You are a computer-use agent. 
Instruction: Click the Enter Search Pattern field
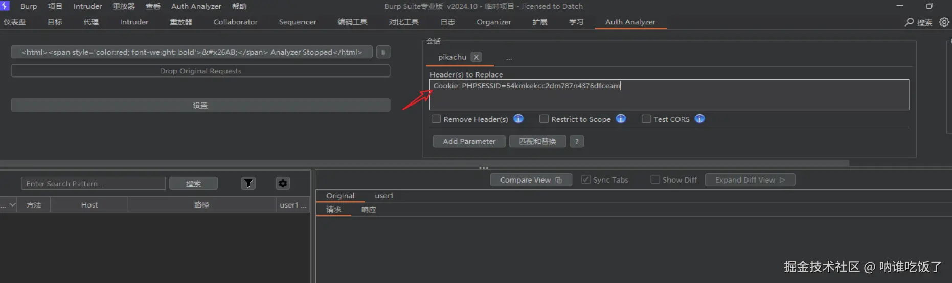pos(94,183)
